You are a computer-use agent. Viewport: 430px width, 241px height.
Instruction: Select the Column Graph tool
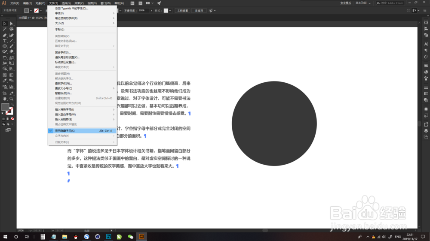(x=12, y=87)
